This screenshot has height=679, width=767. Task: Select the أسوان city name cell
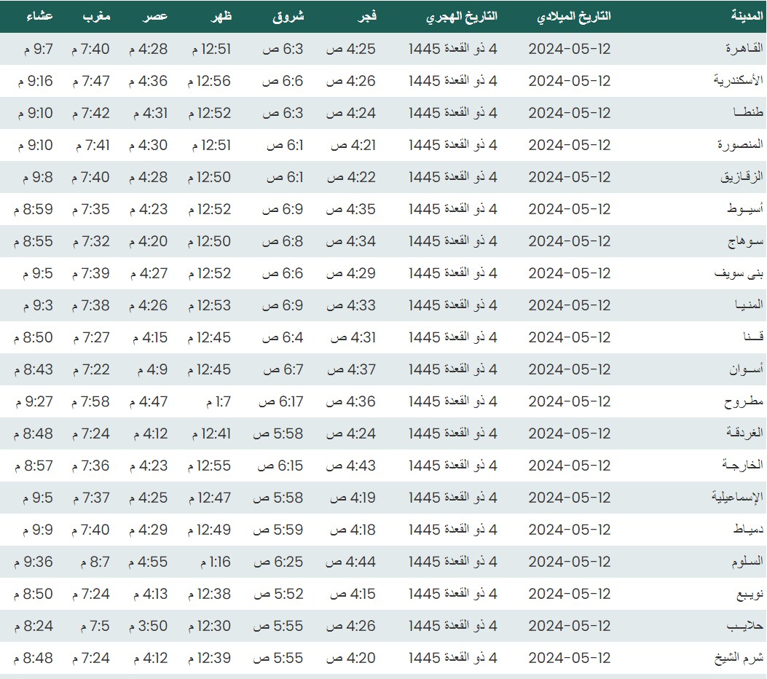(x=746, y=369)
